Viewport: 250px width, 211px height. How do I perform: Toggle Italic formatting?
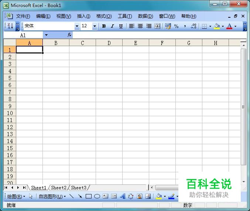(x=112, y=26)
